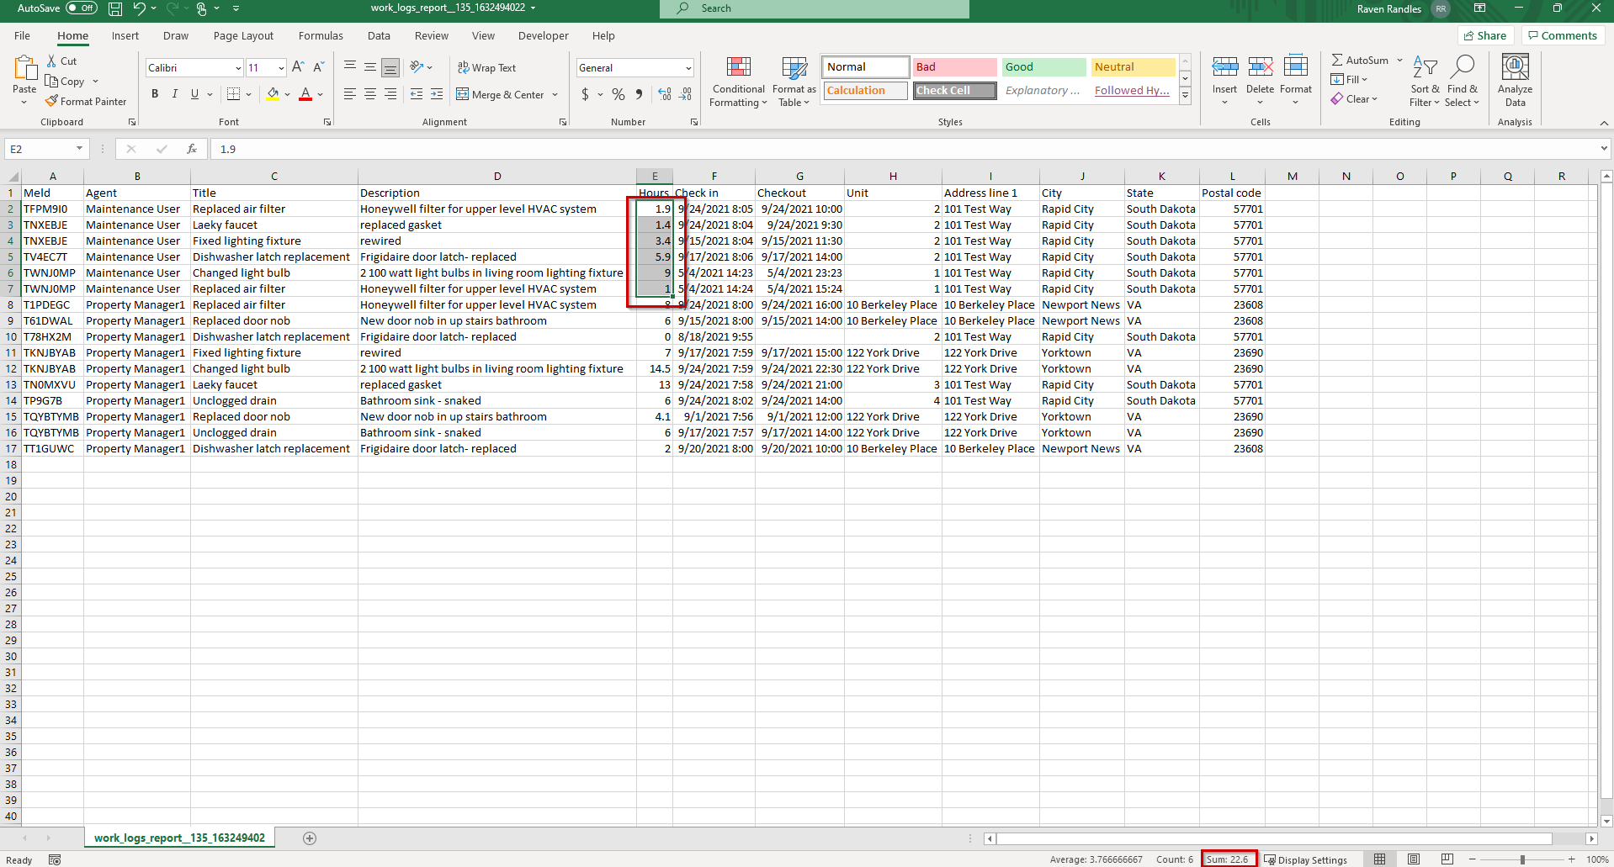The height and width of the screenshot is (867, 1614).
Task: Click the Search box in title bar
Action: [814, 8]
